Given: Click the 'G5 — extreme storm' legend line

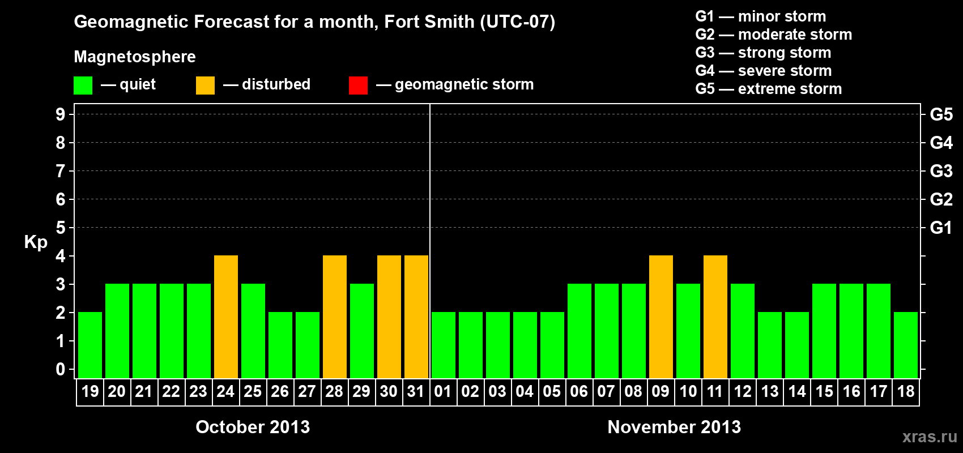Looking at the screenshot, I should coord(768,89).
